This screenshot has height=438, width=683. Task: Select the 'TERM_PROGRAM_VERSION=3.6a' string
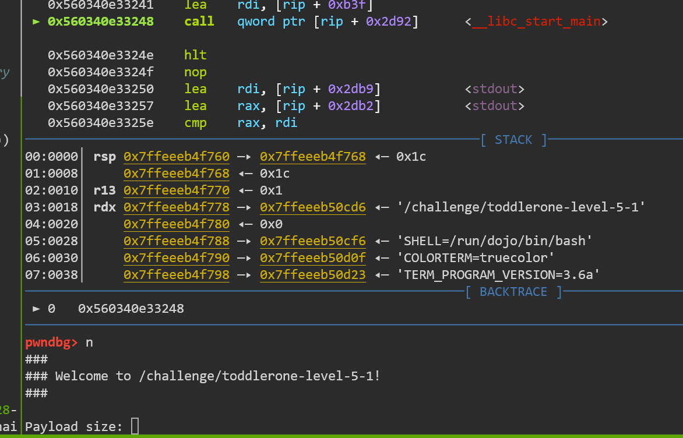[x=498, y=275]
